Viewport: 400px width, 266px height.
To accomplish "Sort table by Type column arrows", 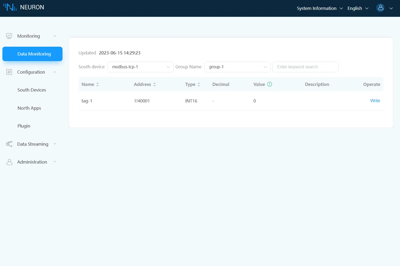I will click(x=199, y=84).
